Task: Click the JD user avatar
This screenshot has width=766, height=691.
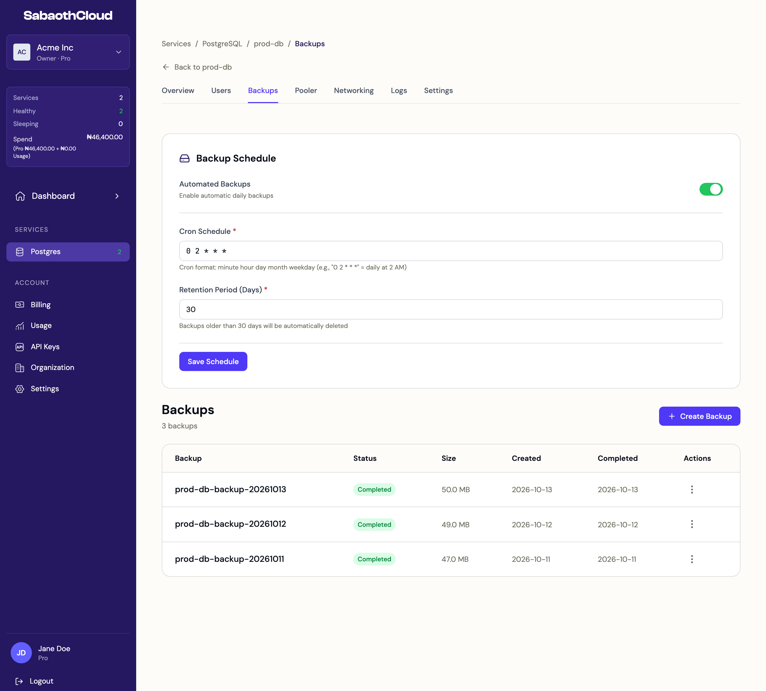Action: click(x=21, y=653)
